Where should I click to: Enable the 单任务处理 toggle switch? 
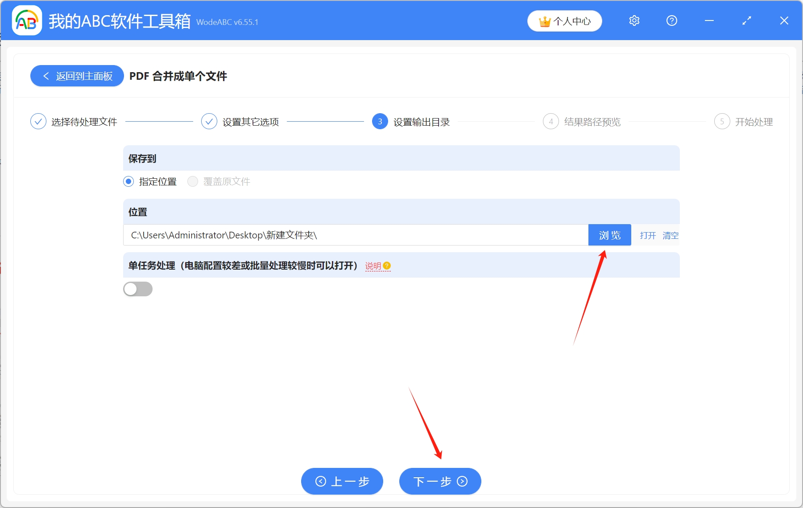pos(138,289)
